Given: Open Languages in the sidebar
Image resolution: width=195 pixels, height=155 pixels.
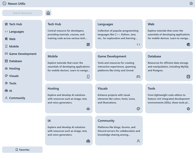Looking at the screenshot, I should click(x=16, y=32).
